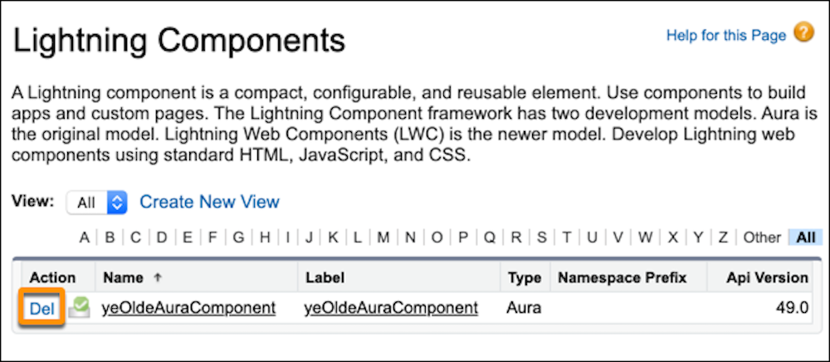The height and width of the screenshot is (362, 830).
Task: Open the View dropdown showing All
Action: (97, 202)
